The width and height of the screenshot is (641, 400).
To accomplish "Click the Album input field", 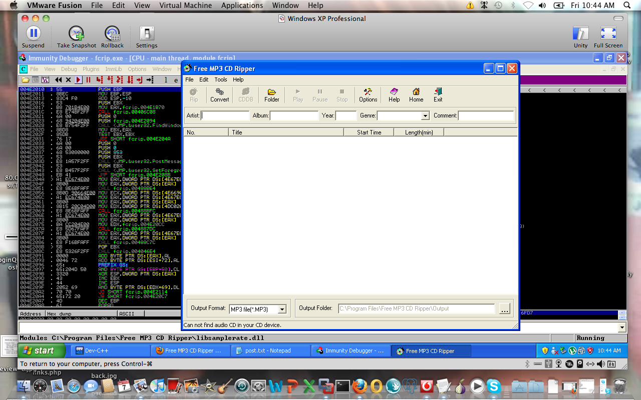I will (x=294, y=115).
